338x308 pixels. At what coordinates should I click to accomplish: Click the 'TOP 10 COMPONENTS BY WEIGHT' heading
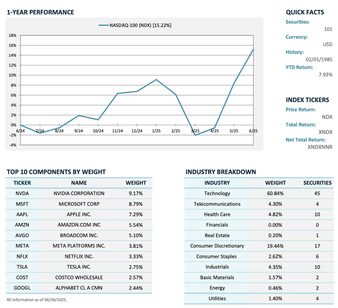pyautogui.click(x=56, y=172)
